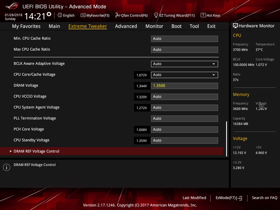Click the EzMode exit arrow icon
The height and width of the screenshot is (210, 280).
pos(239,198)
